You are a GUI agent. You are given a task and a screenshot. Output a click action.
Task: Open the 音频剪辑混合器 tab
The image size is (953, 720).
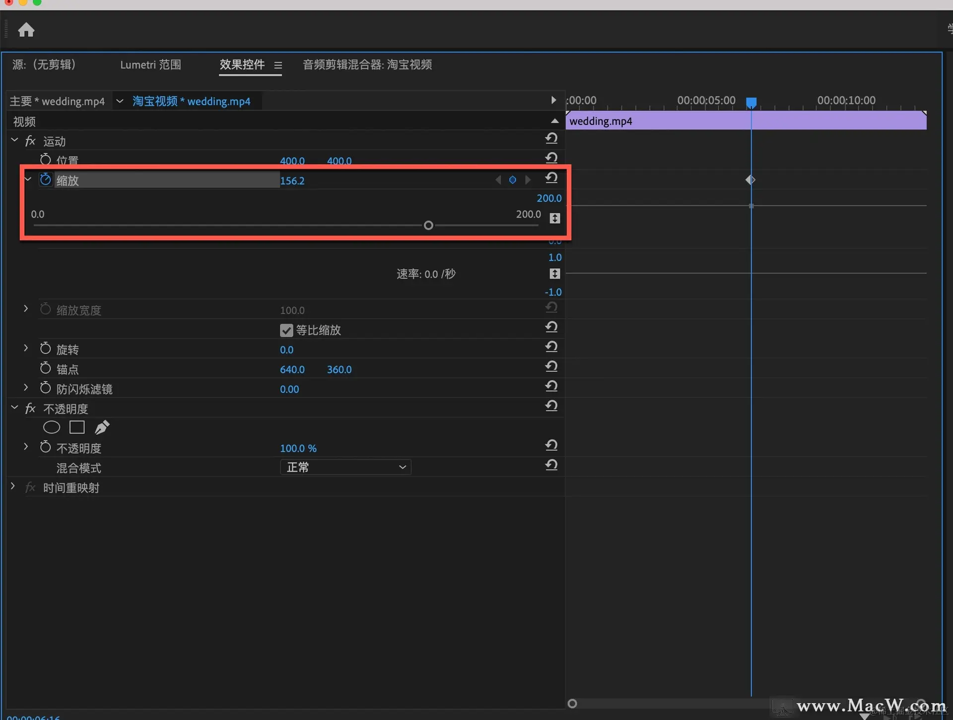pyautogui.click(x=367, y=65)
